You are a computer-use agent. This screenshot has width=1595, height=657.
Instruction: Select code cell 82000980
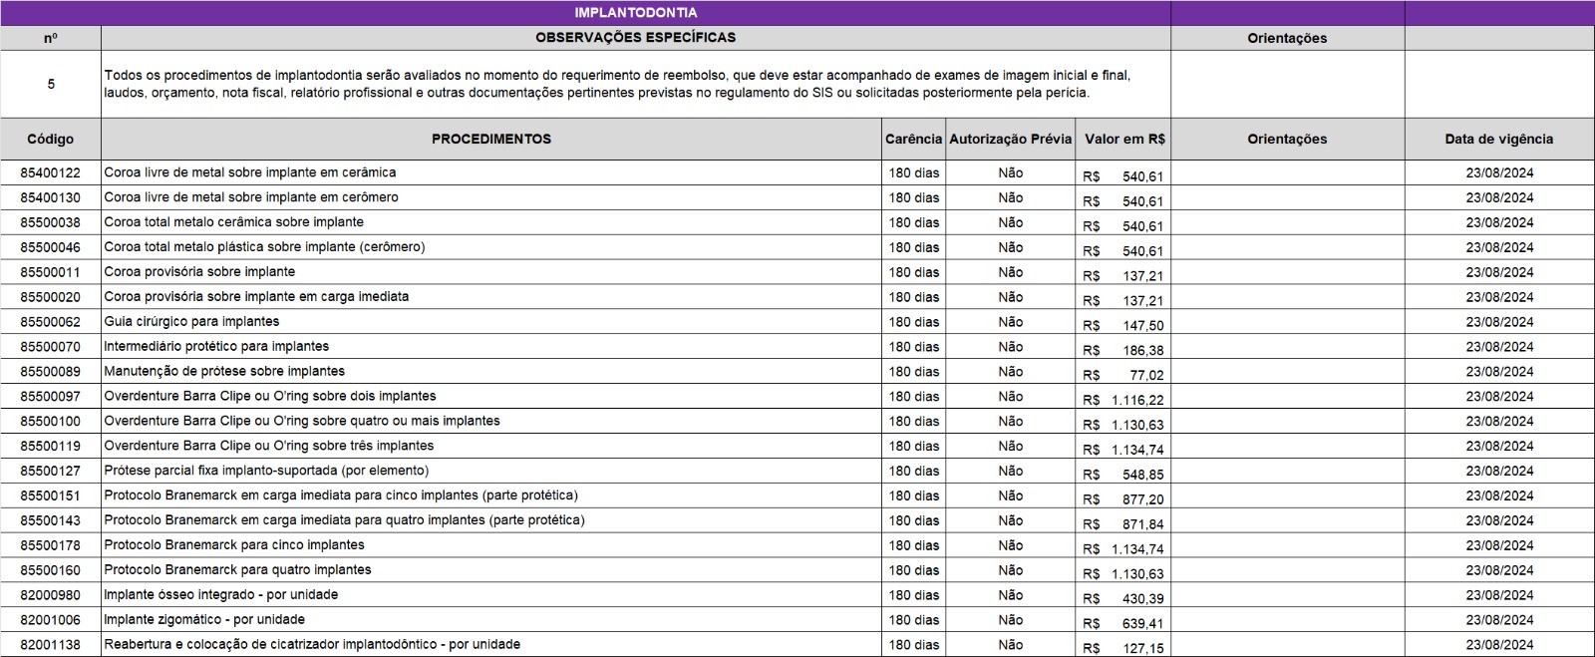pos(50,595)
